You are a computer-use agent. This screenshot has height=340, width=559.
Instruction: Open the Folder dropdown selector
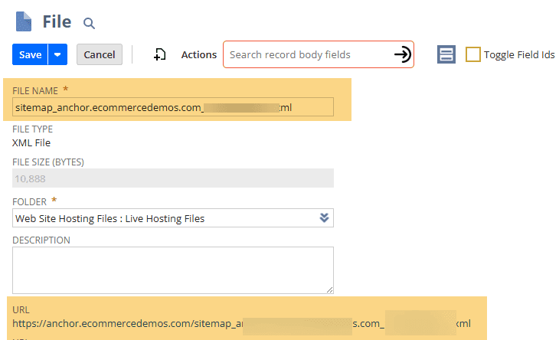173,217
